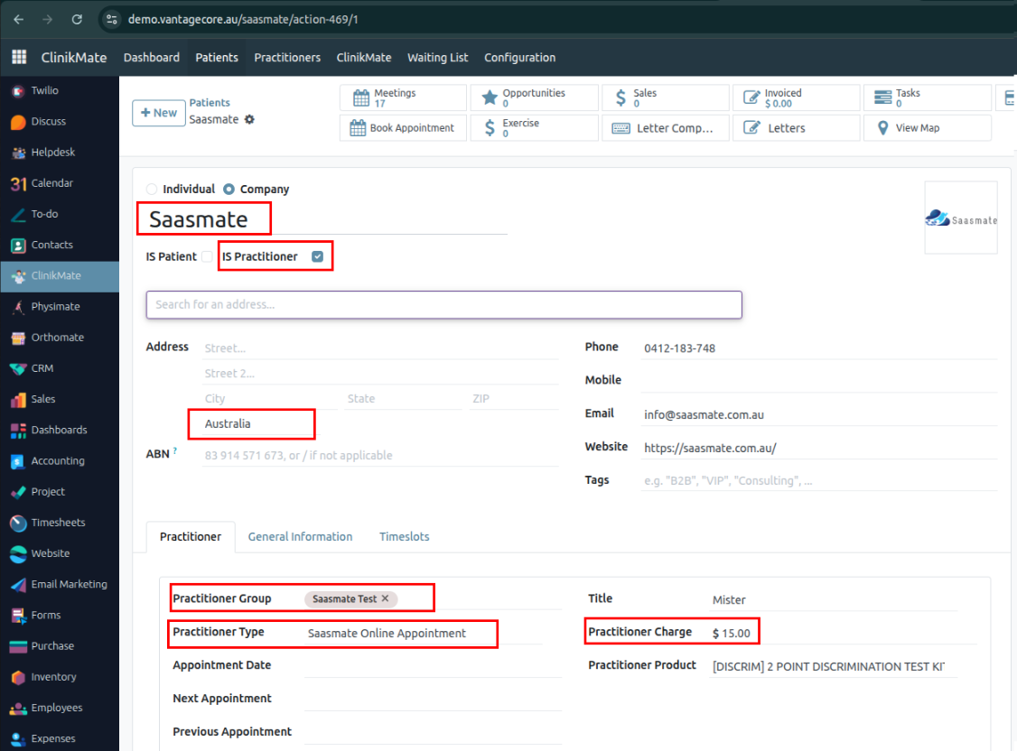1017x751 pixels.
Task: Select the Individual radio option
Action: click(x=152, y=190)
